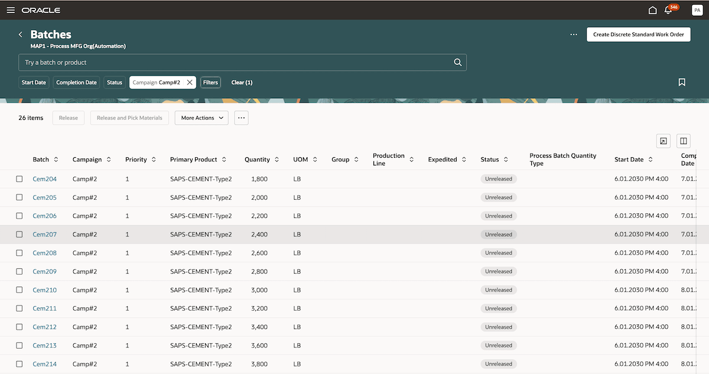Select the checkbox for batch Cem205
Image resolution: width=709 pixels, height=374 pixels.
click(x=19, y=197)
